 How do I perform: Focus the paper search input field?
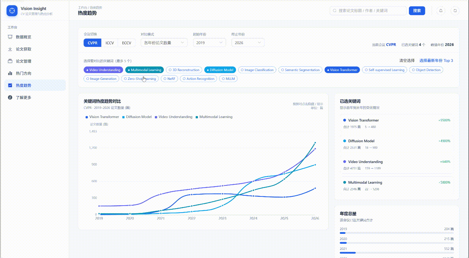pyautogui.click(x=368, y=11)
